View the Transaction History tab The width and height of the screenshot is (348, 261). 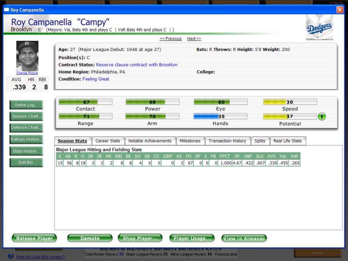(x=227, y=141)
